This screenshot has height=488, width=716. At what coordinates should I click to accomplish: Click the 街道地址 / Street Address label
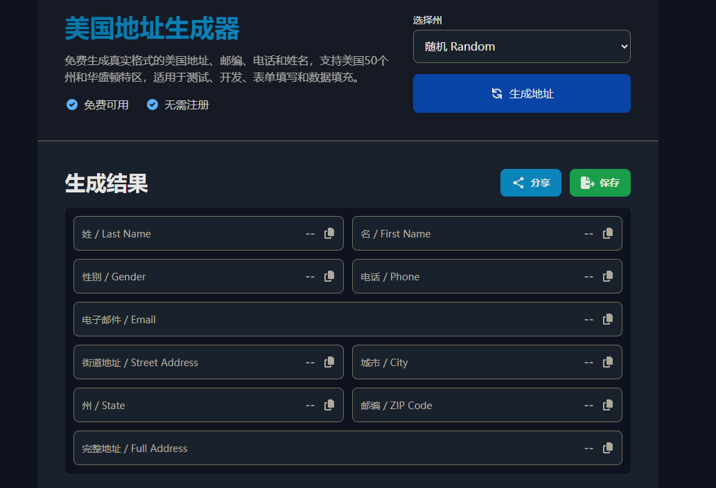pos(140,363)
